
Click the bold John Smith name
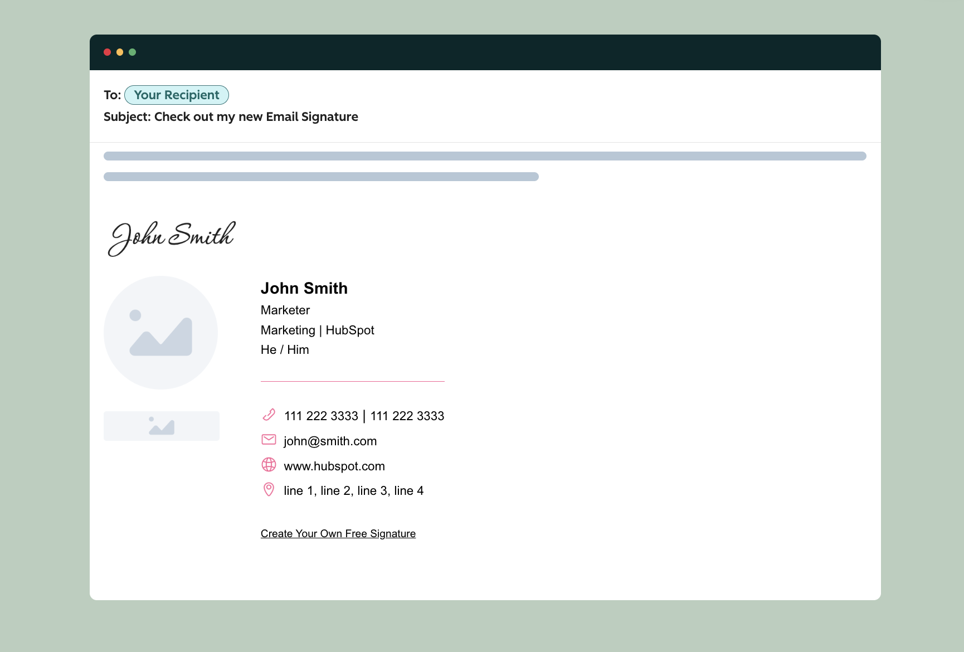[304, 288]
